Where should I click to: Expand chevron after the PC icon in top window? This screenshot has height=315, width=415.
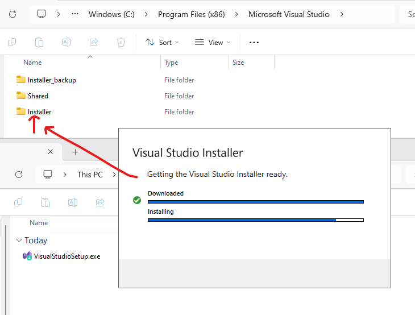(59, 14)
